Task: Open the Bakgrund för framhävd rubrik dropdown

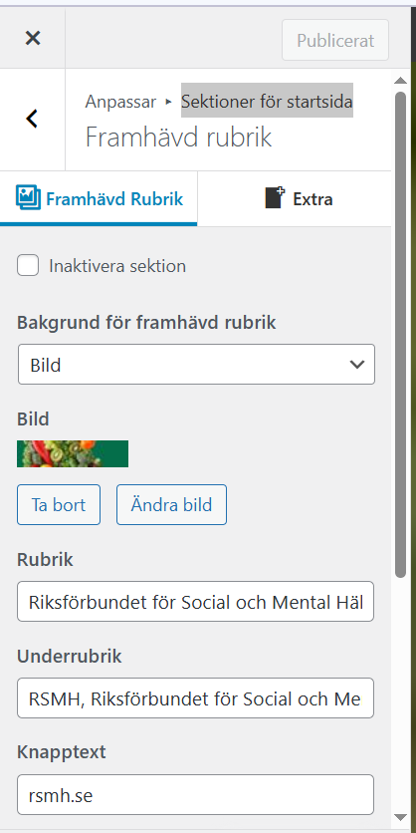Action: (196, 365)
